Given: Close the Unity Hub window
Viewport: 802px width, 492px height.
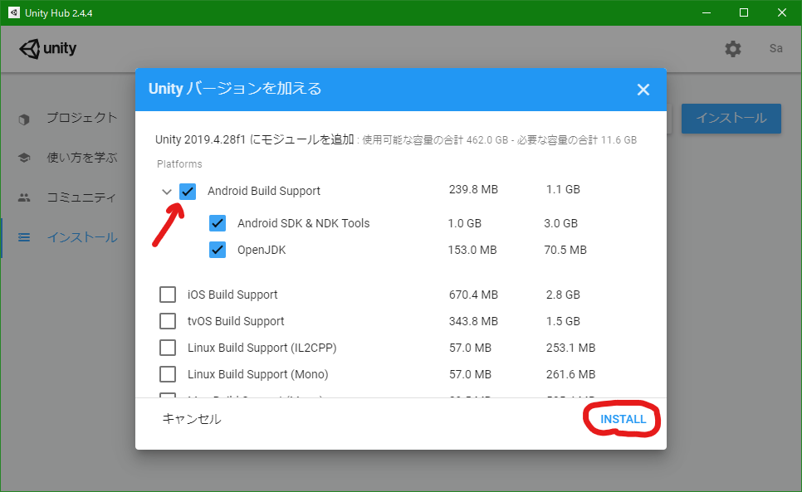Looking at the screenshot, I should click(782, 12).
